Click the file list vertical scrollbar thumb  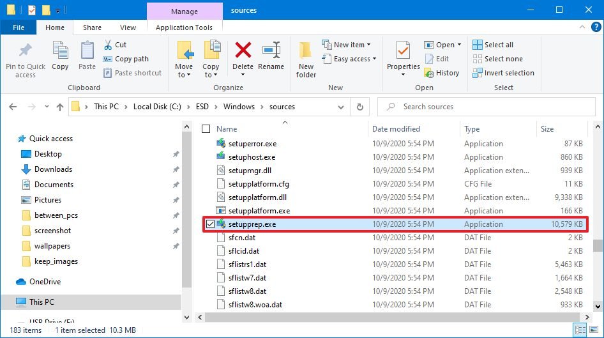[x=598, y=245]
